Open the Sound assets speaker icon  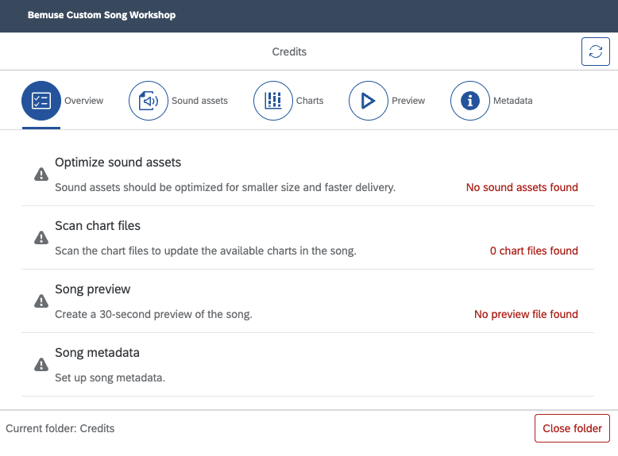point(149,101)
